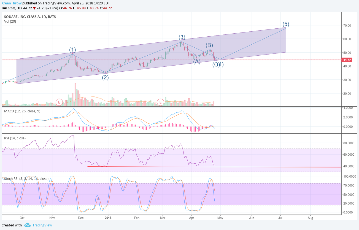The image size is (359, 230).
Task: Click the 25.0000 Stoch RSI axis label
Action: click(349, 204)
